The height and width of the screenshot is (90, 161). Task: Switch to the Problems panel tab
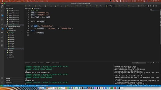pos(28,63)
